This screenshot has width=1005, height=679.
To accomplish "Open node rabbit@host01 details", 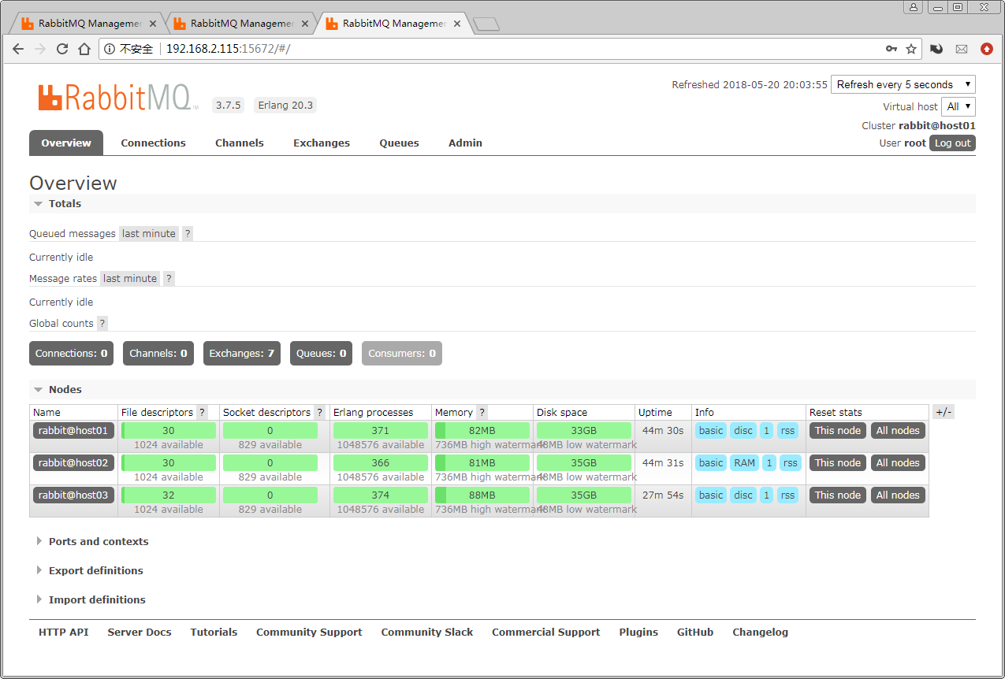I will (x=73, y=431).
